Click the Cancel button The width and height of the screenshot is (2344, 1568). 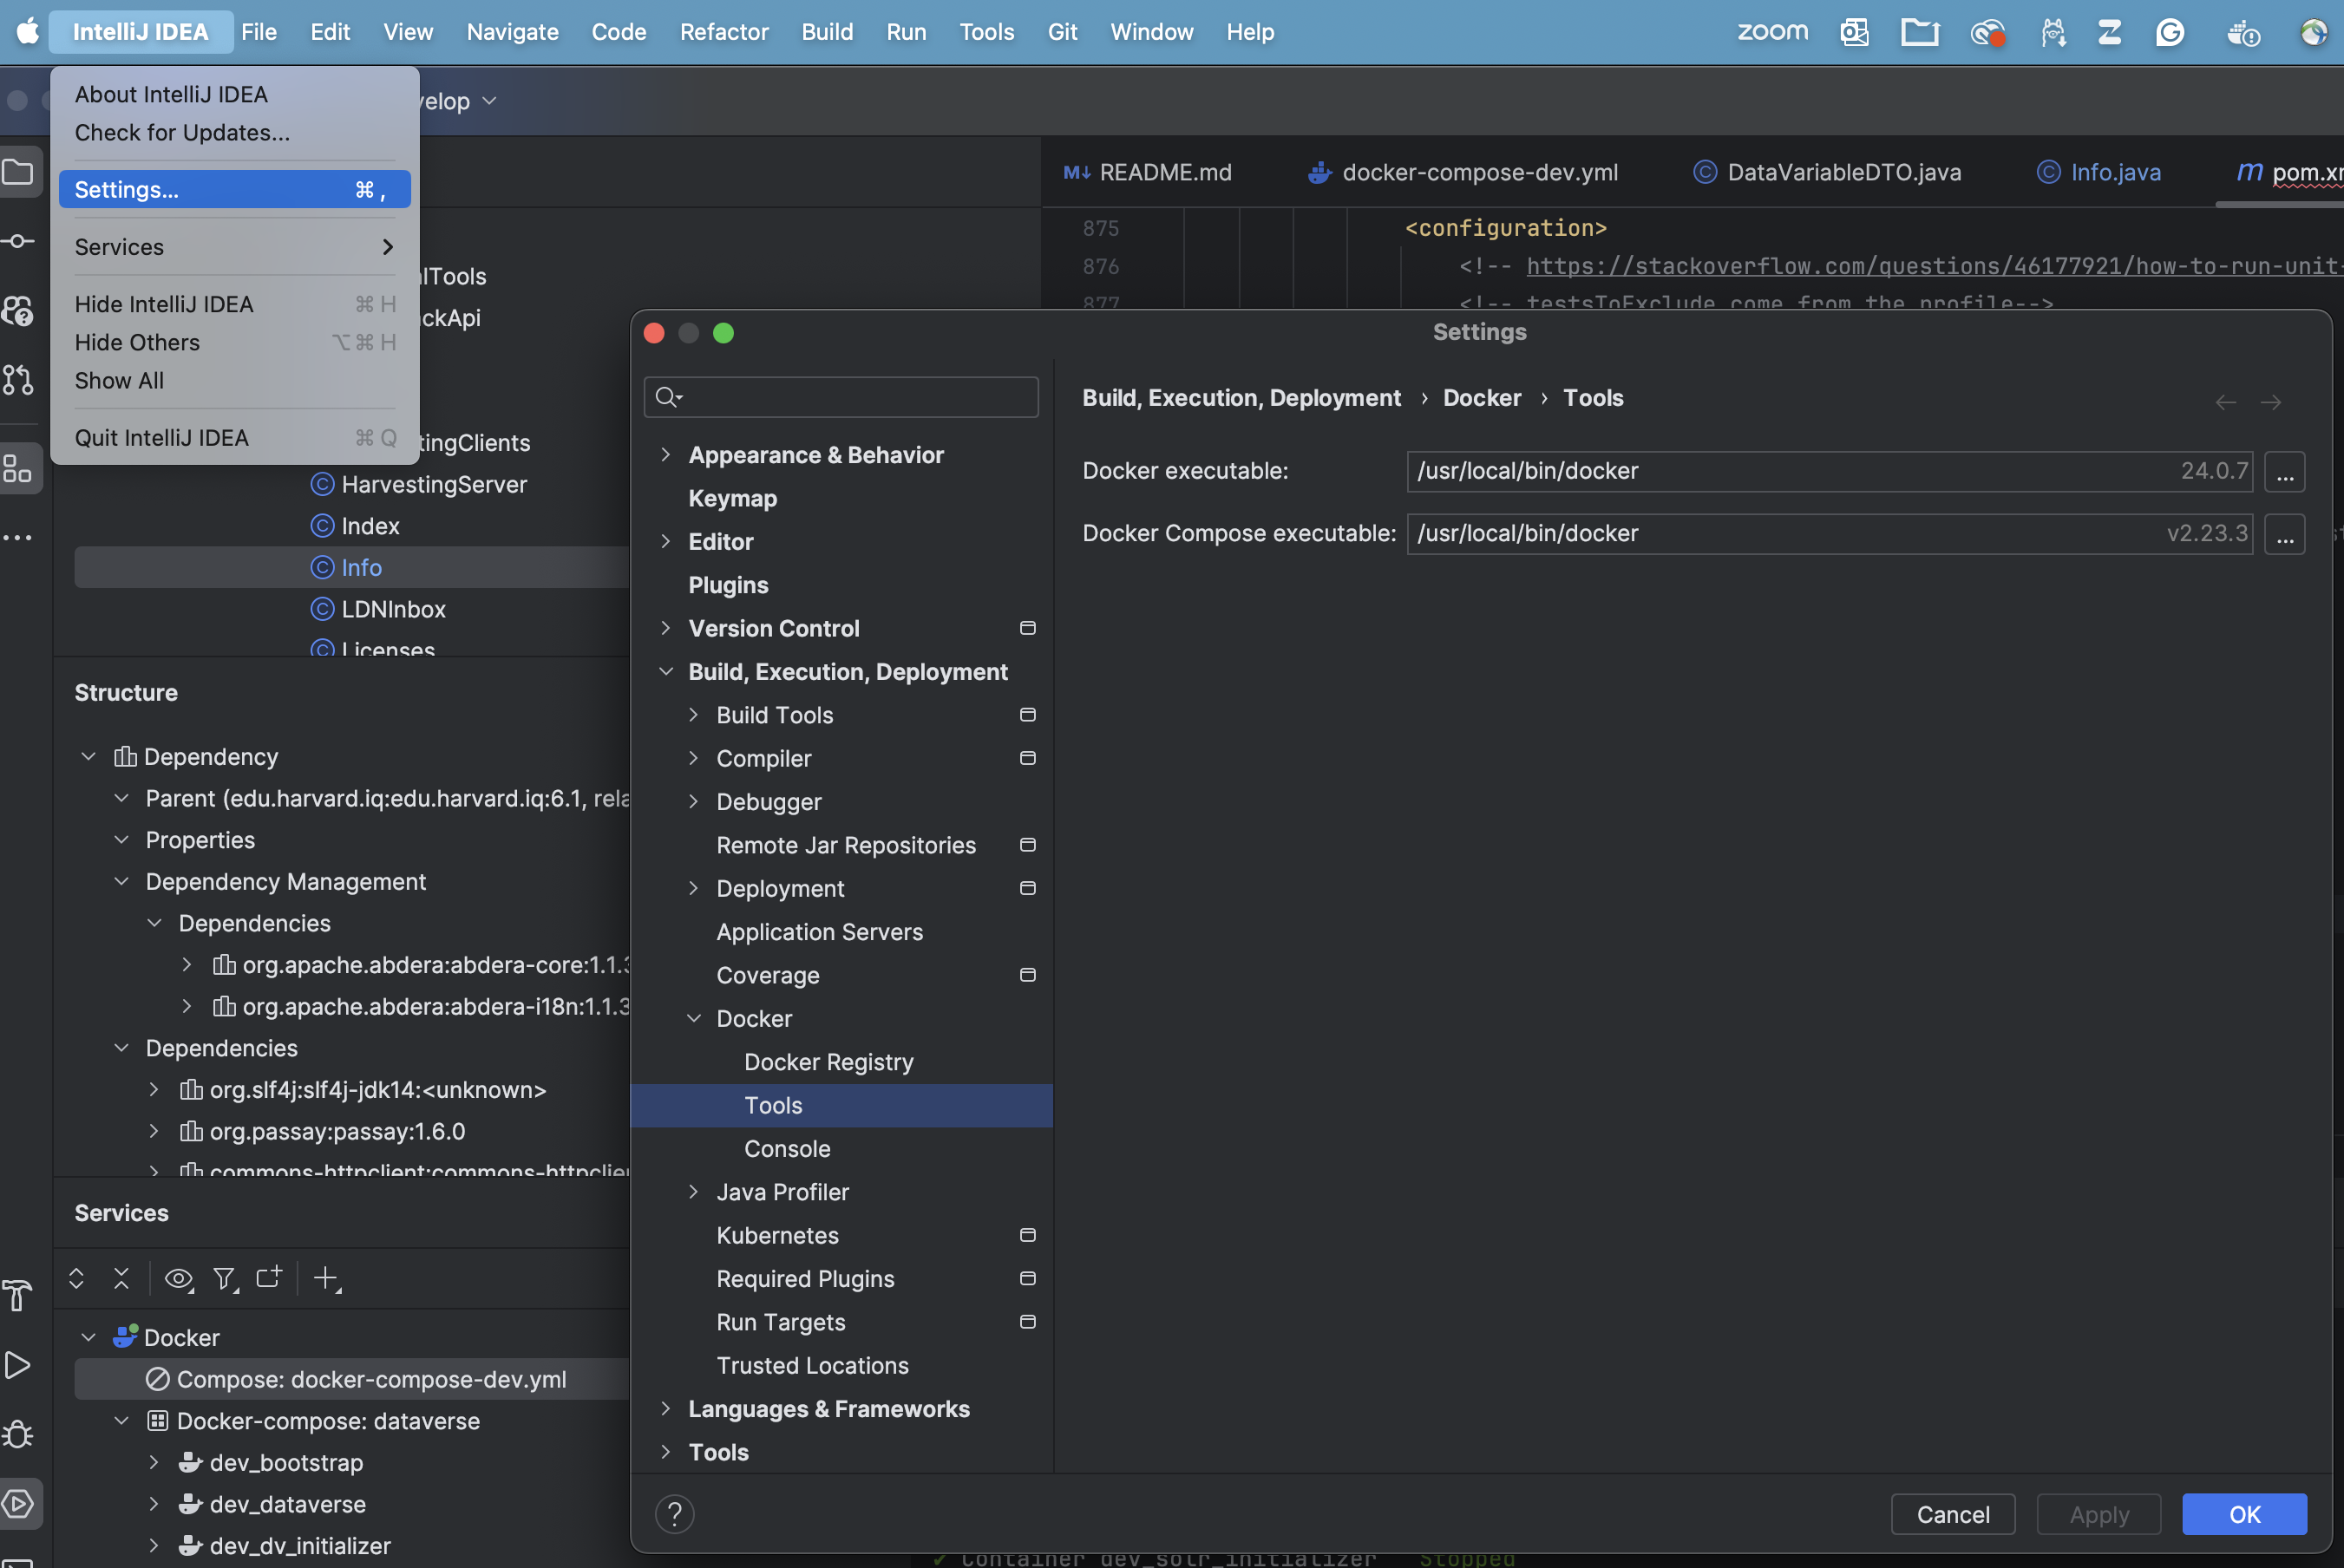[x=1952, y=1514]
